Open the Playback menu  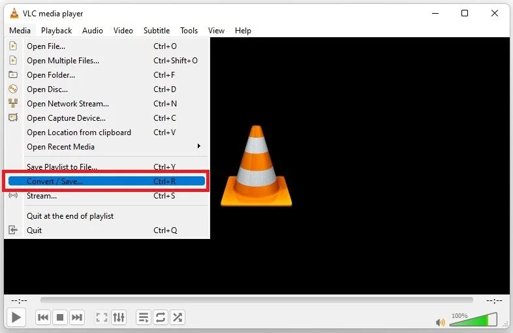56,31
